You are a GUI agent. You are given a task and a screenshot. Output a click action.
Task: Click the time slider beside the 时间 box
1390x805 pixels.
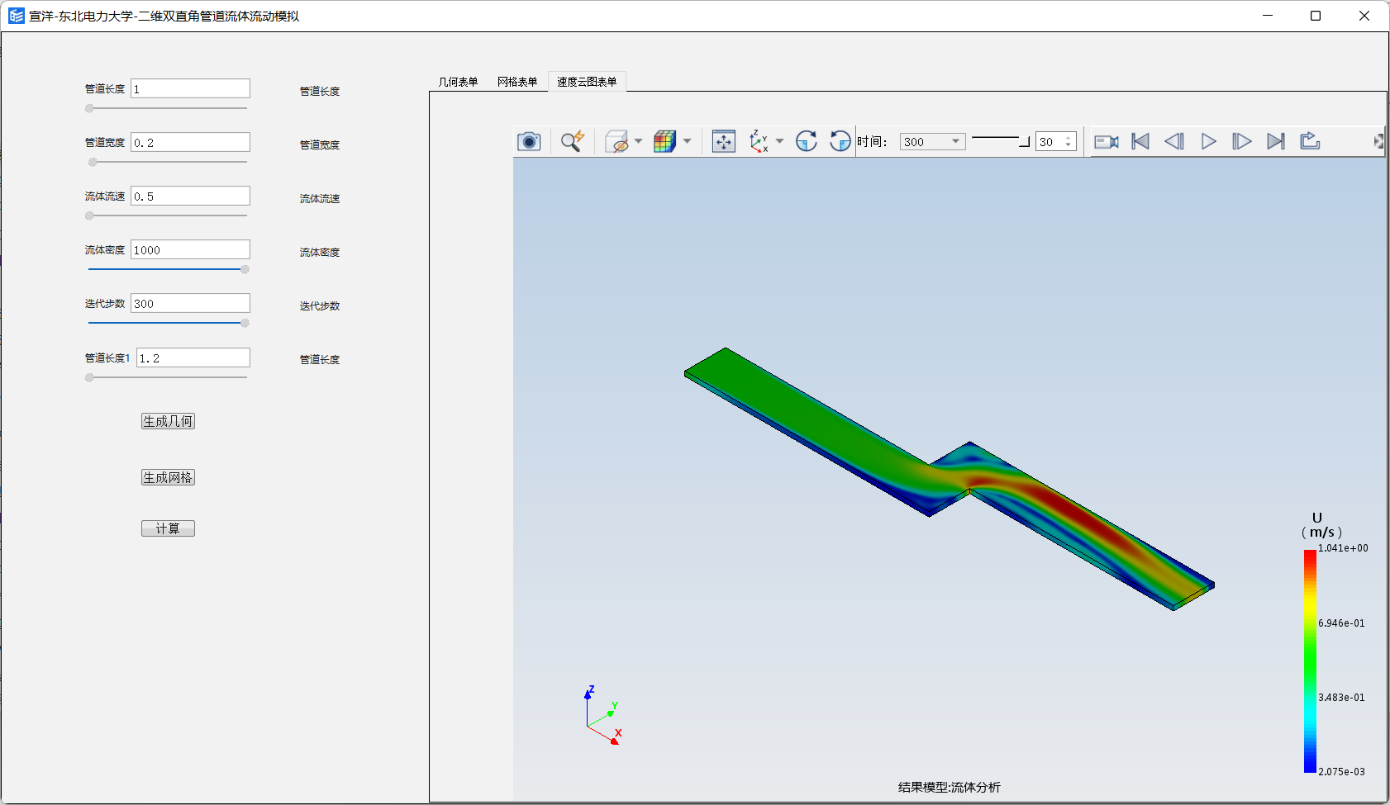pos(1000,140)
